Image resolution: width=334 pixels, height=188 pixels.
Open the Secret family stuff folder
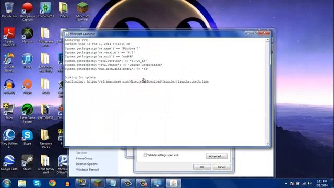click(45, 164)
